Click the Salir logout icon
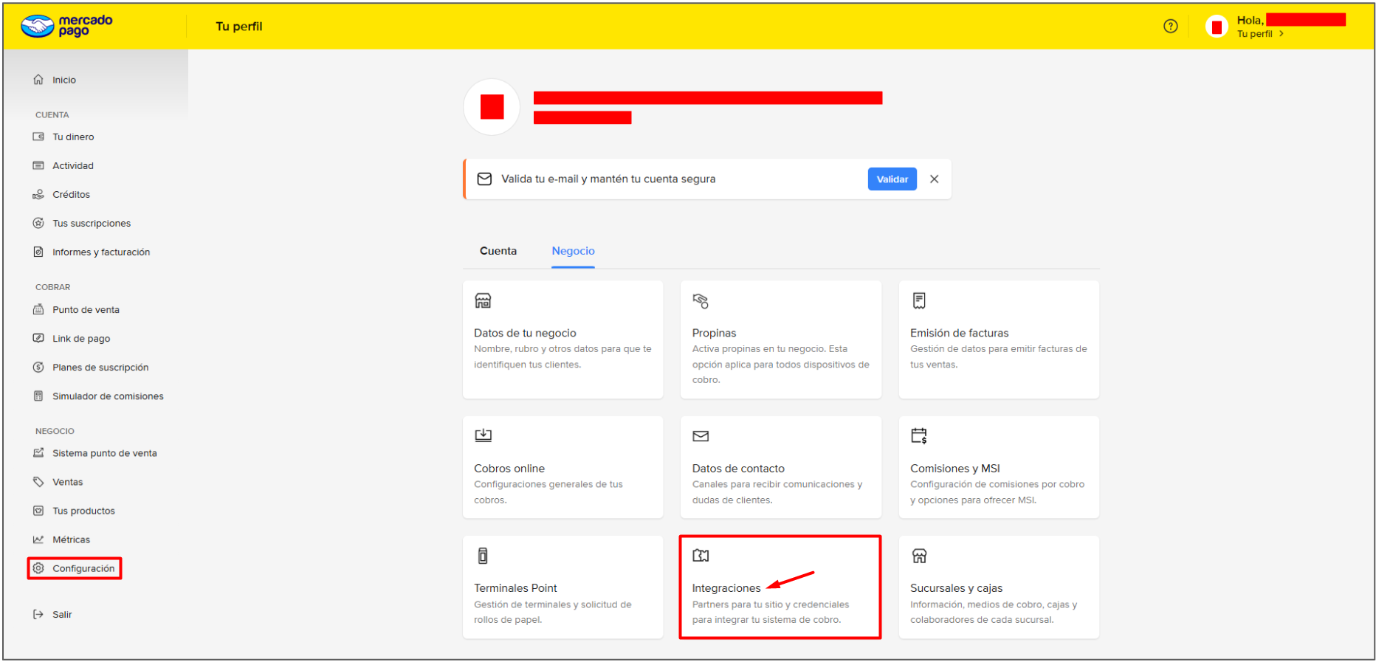The height and width of the screenshot is (662, 1376). point(38,614)
